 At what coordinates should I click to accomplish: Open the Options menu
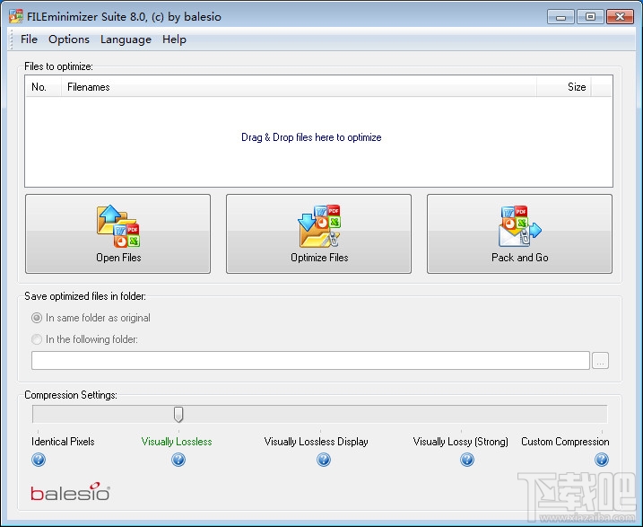tap(69, 40)
